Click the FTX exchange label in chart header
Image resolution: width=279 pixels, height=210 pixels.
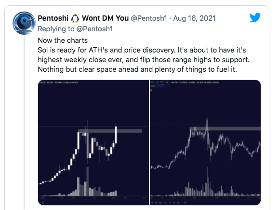point(161,82)
